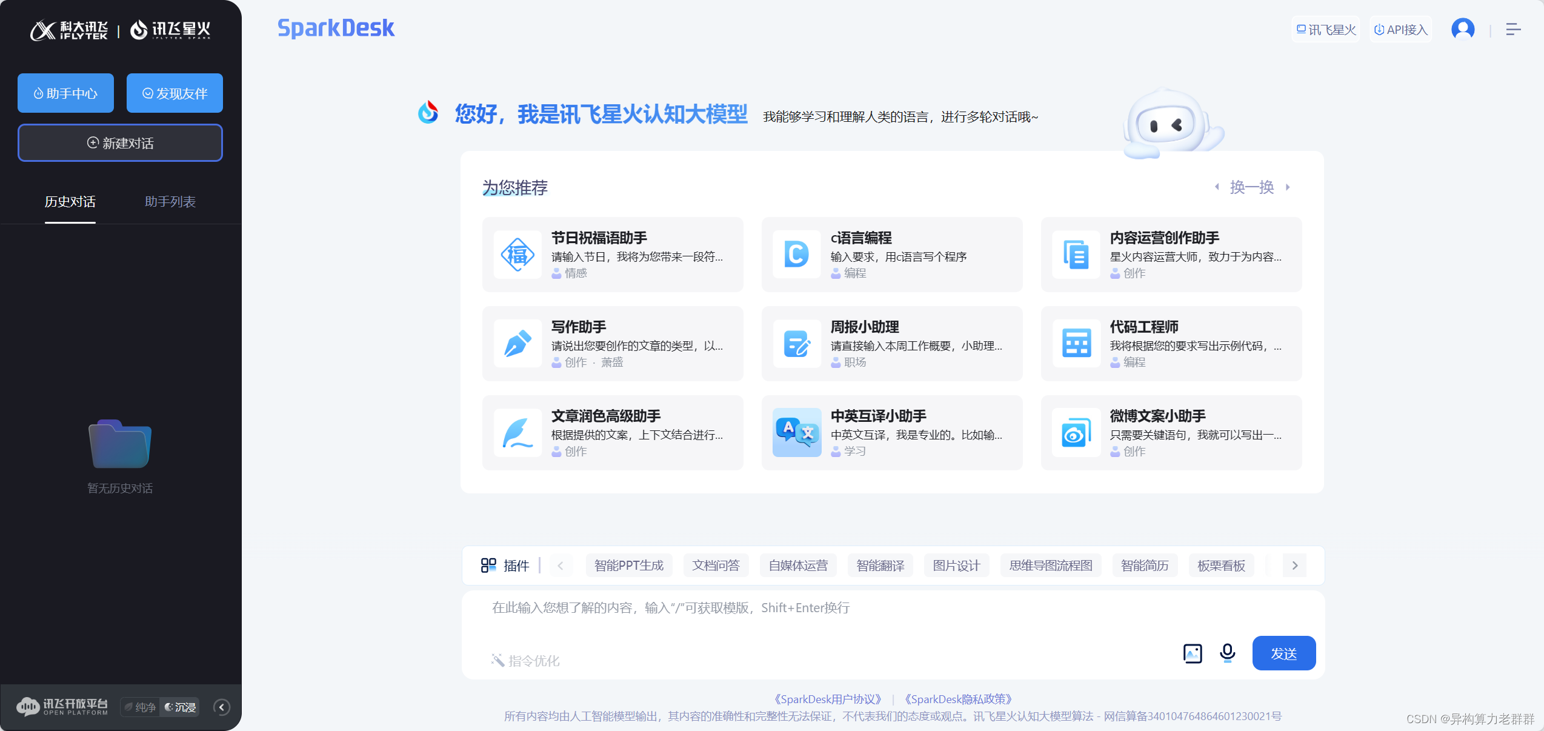Switch to 纯净 mode
Image resolution: width=1544 pixels, height=731 pixels.
[x=140, y=707]
